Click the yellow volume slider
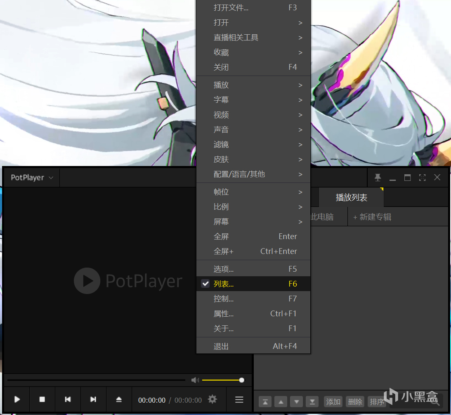 click(x=222, y=380)
